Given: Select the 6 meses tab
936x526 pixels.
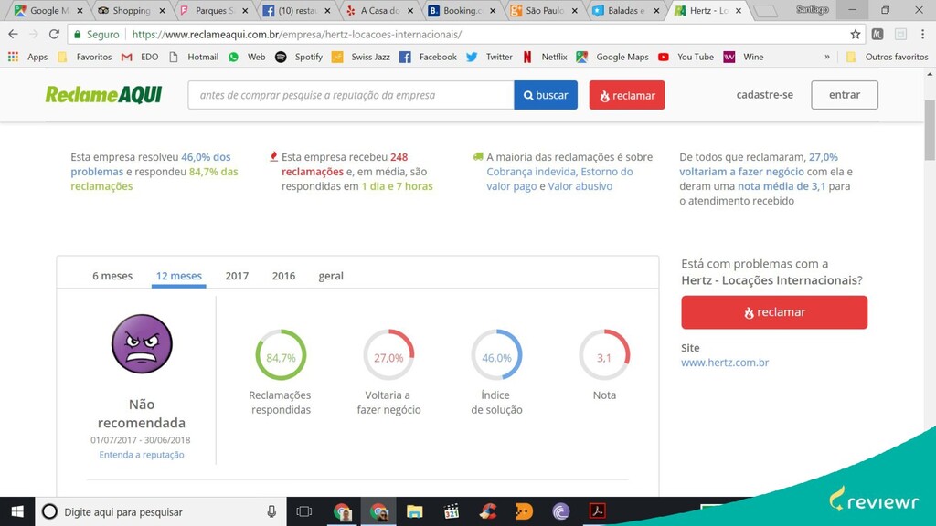Looking at the screenshot, I should [112, 276].
